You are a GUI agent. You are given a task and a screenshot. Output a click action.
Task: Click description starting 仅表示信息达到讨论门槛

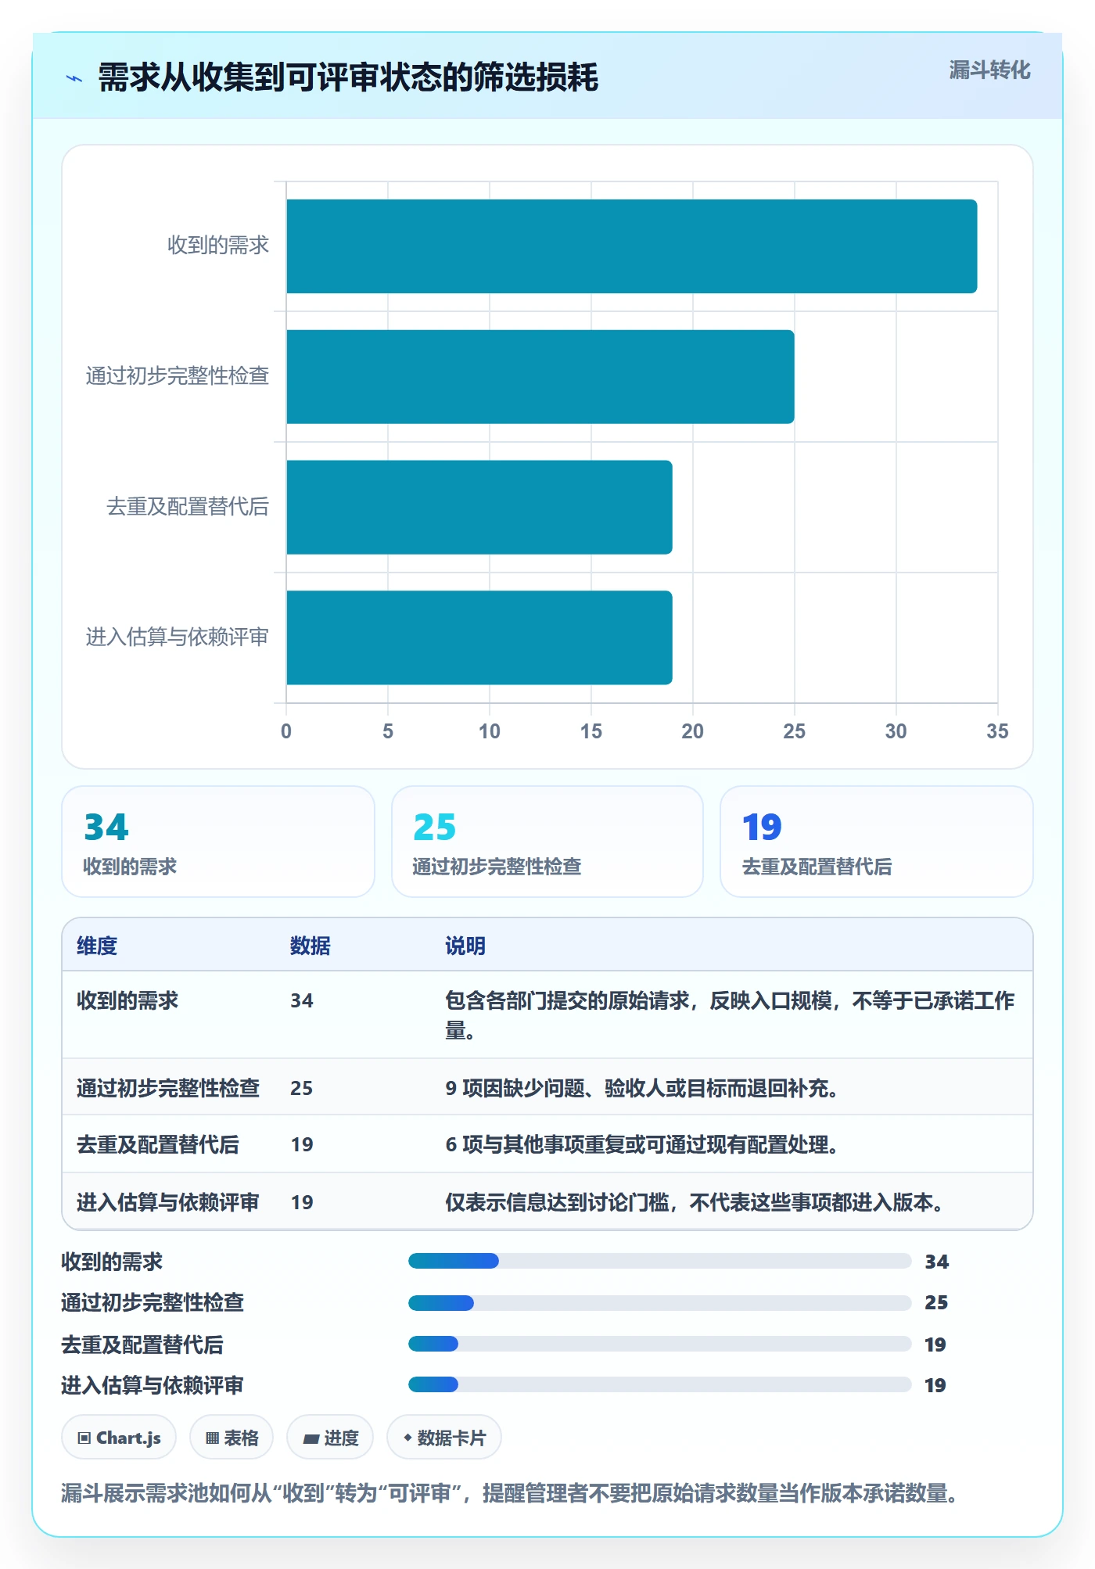pos(695,1202)
